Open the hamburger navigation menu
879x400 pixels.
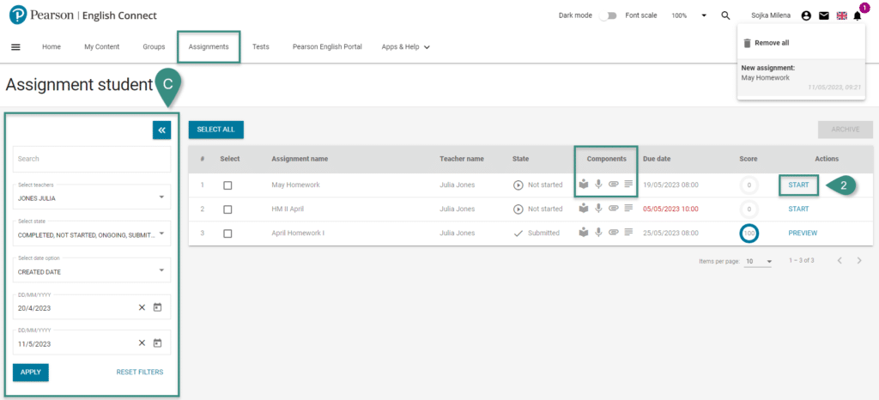tap(15, 47)
